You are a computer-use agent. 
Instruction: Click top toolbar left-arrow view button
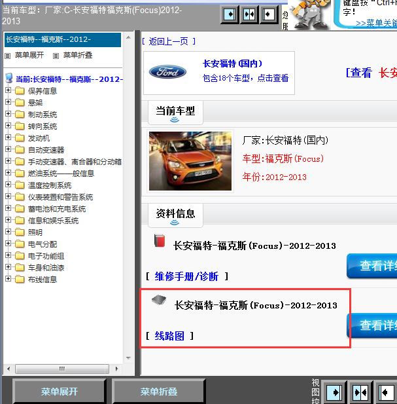tap(269, 14)
